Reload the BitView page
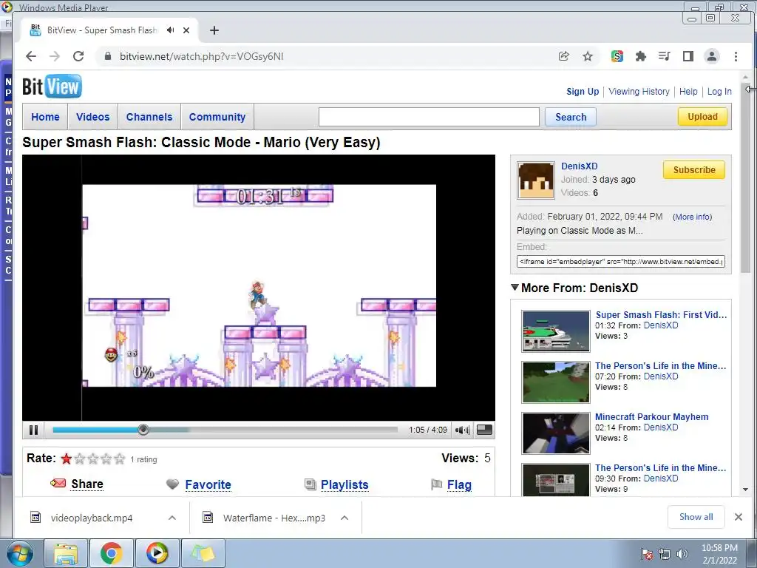 [x=78, y=56]
